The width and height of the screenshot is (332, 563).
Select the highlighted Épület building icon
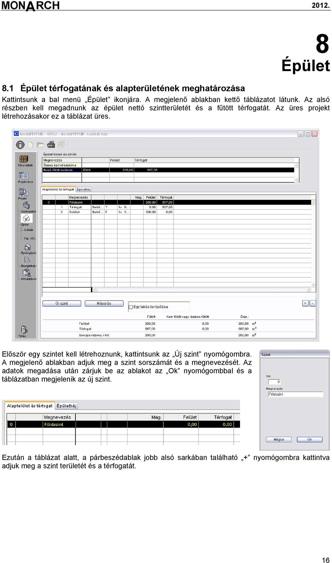pyautogui.click(x=27, y=218)
